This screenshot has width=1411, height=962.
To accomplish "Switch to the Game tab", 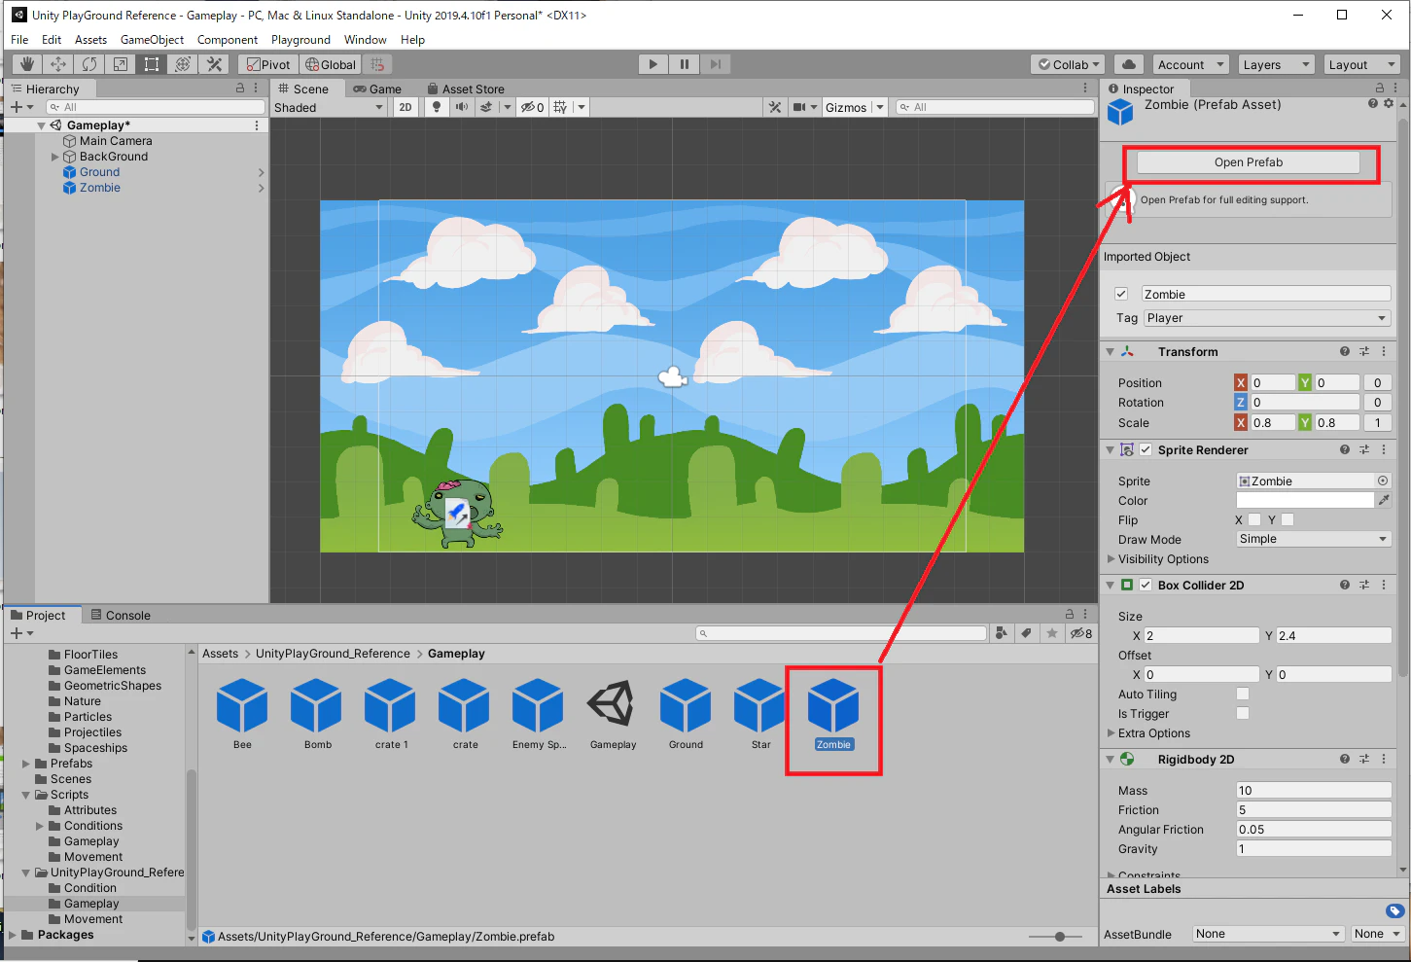I will click(x=377, y=89).
